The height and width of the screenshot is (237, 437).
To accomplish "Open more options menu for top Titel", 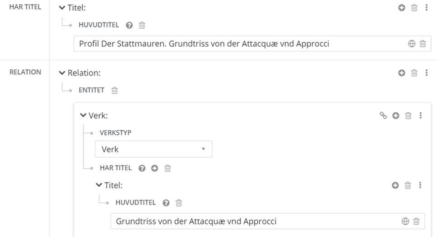I will tap(427, 8).
